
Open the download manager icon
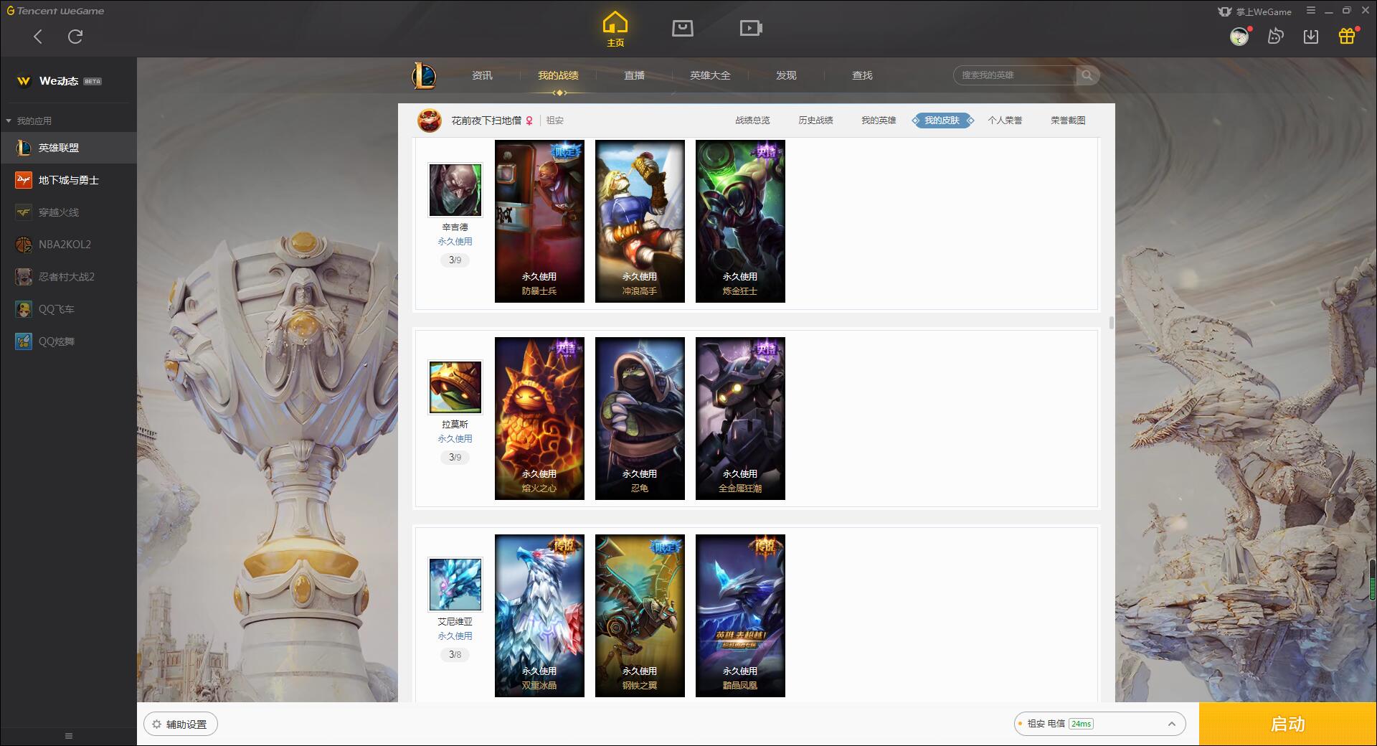click(x=1311, y=37)
